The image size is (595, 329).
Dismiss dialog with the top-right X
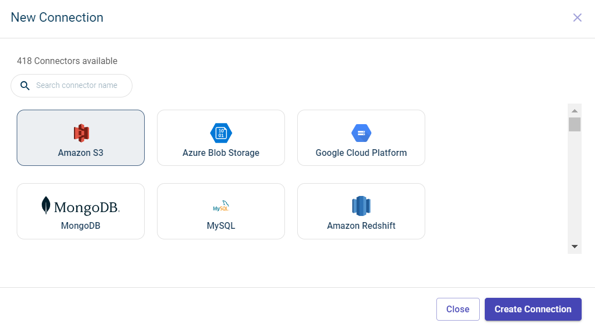pos(577,17)
